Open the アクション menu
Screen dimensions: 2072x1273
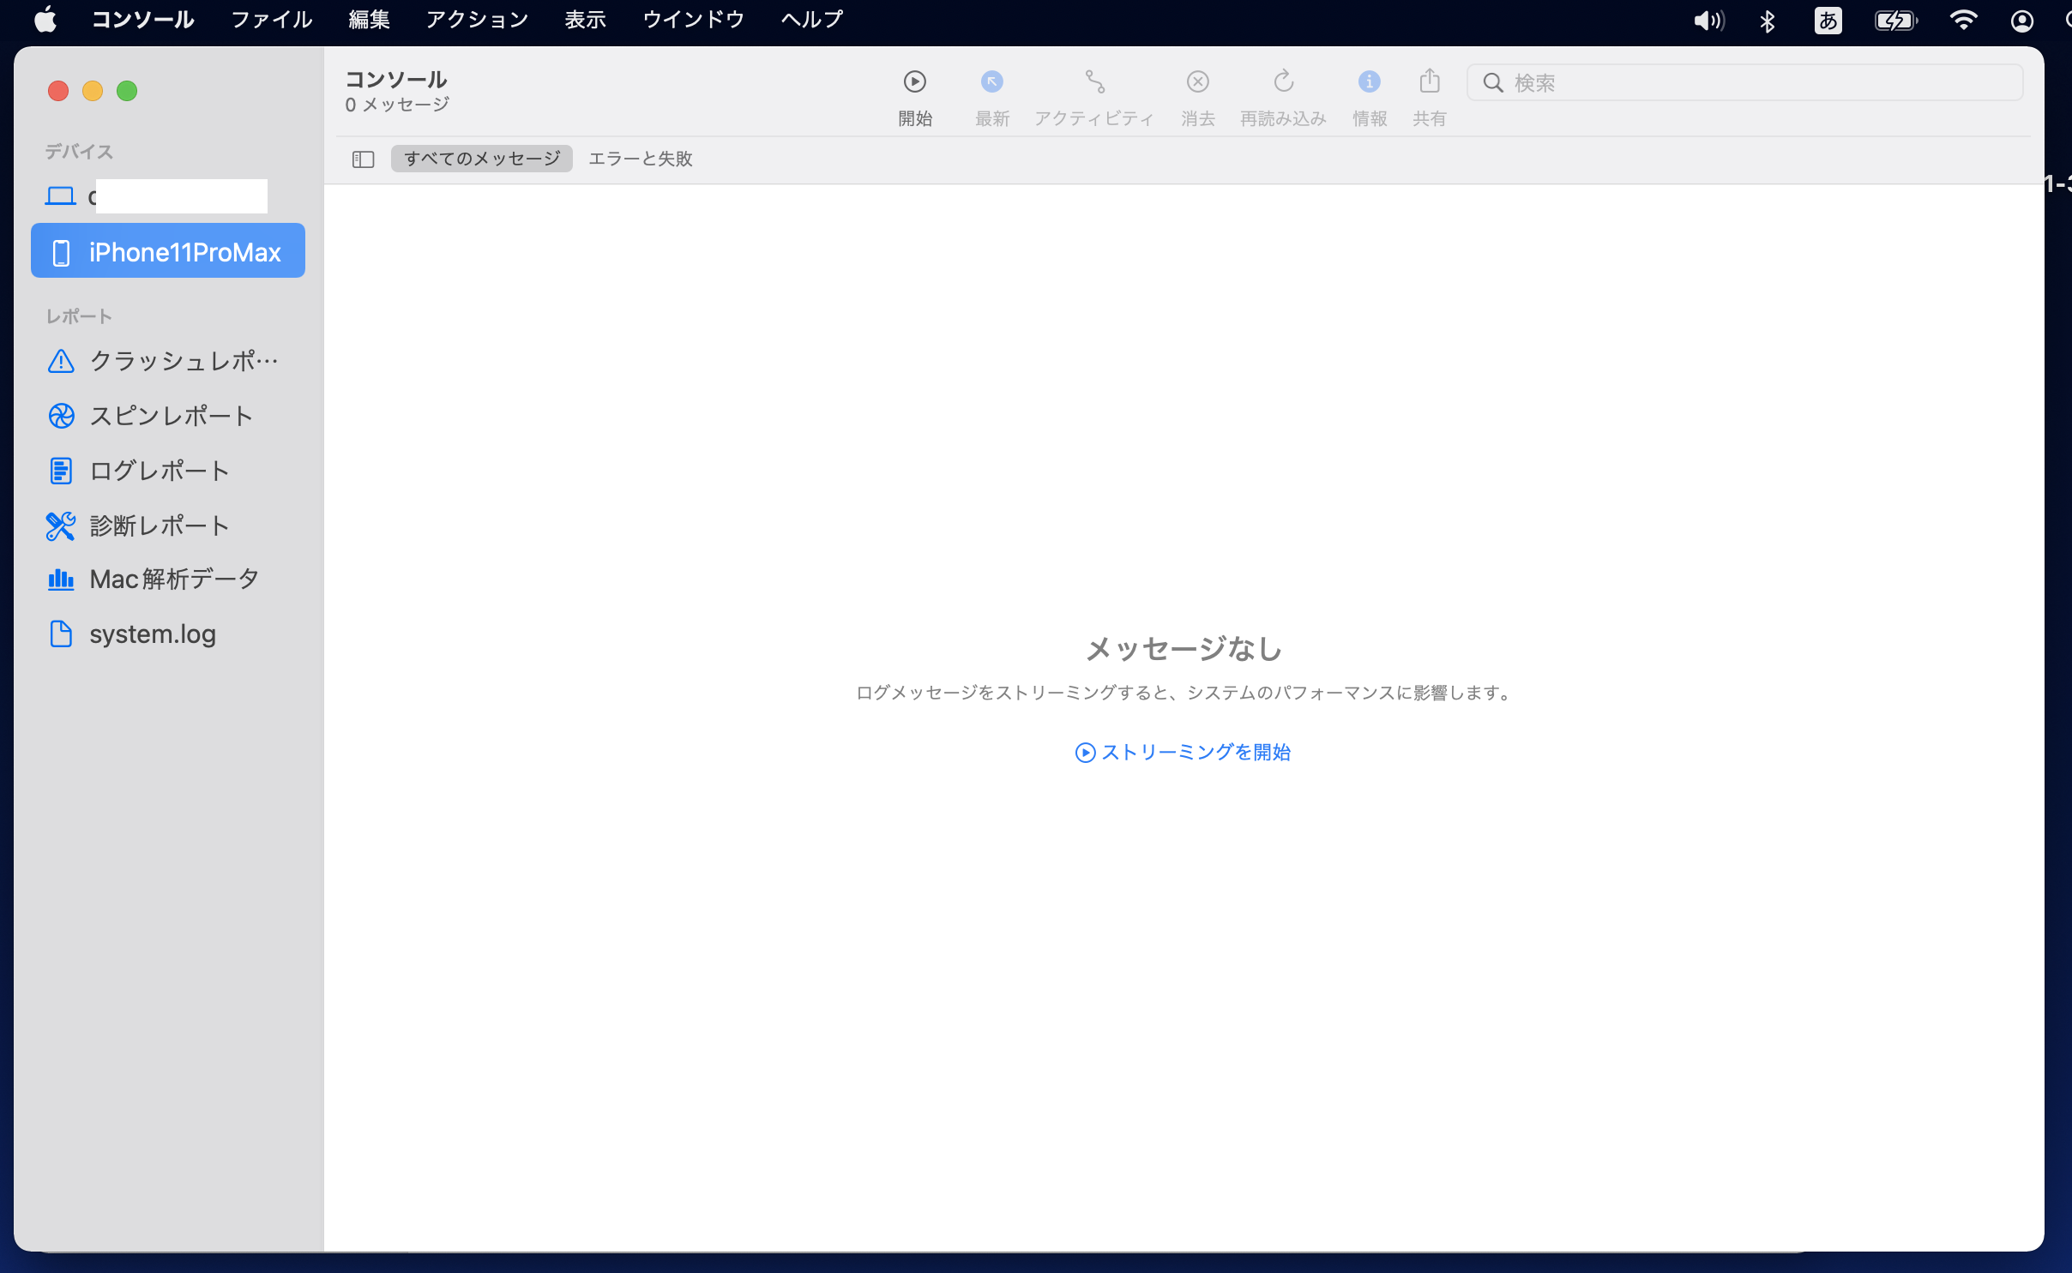477,19
